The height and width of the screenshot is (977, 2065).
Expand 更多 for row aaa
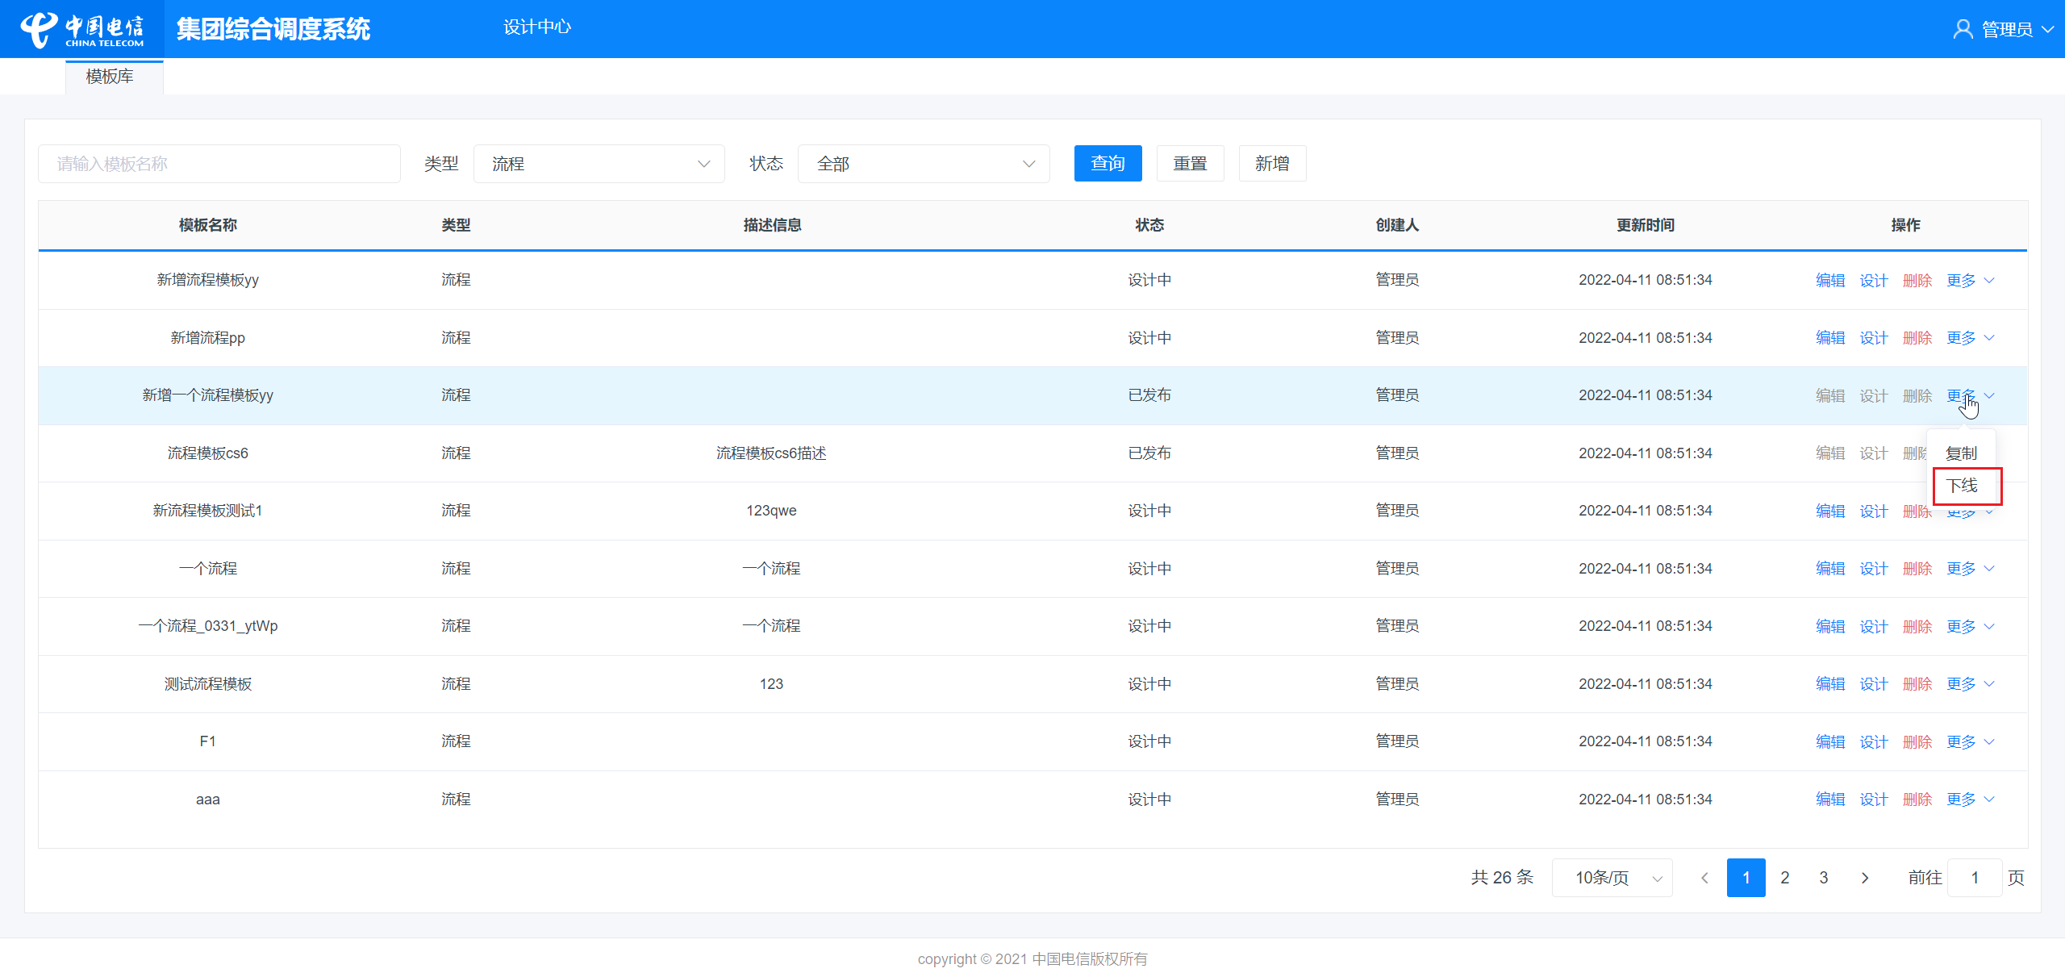[x=1970, y=800]
